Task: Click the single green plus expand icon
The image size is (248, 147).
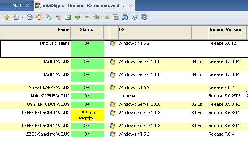Action: [77, 17]
